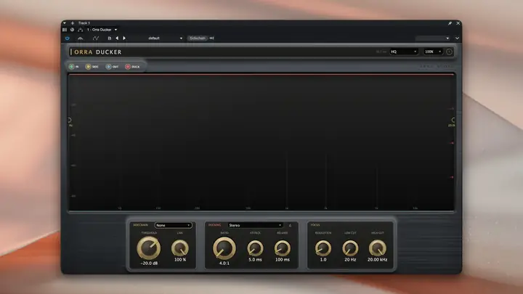This screenshot has width=523, height=294.
Task: Open the default preset dropdown
Action: (166, 38)
